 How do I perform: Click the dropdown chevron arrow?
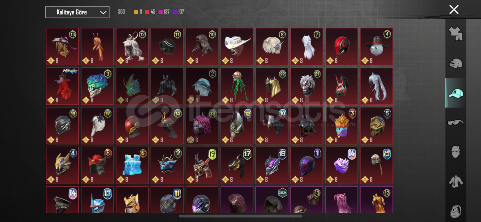pos(103,12)
